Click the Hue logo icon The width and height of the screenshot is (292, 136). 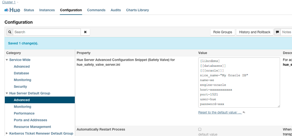pyautogui.click(x=6, y=10)
